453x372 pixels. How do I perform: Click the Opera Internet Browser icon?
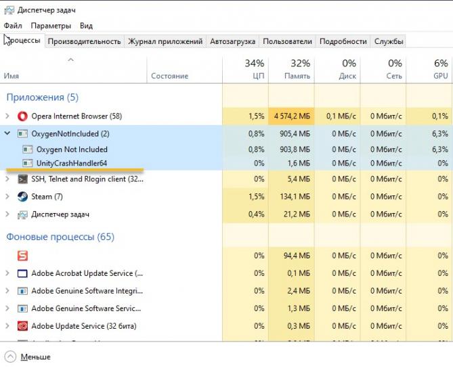pyautogui.click(x=22, y=116)
